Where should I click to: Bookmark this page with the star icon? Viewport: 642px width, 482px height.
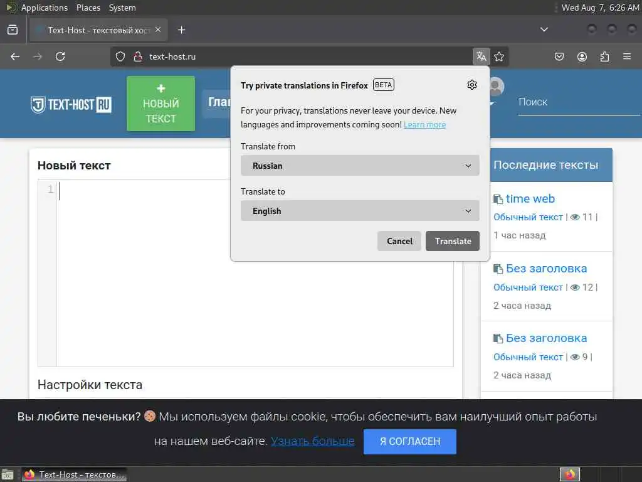499,56
